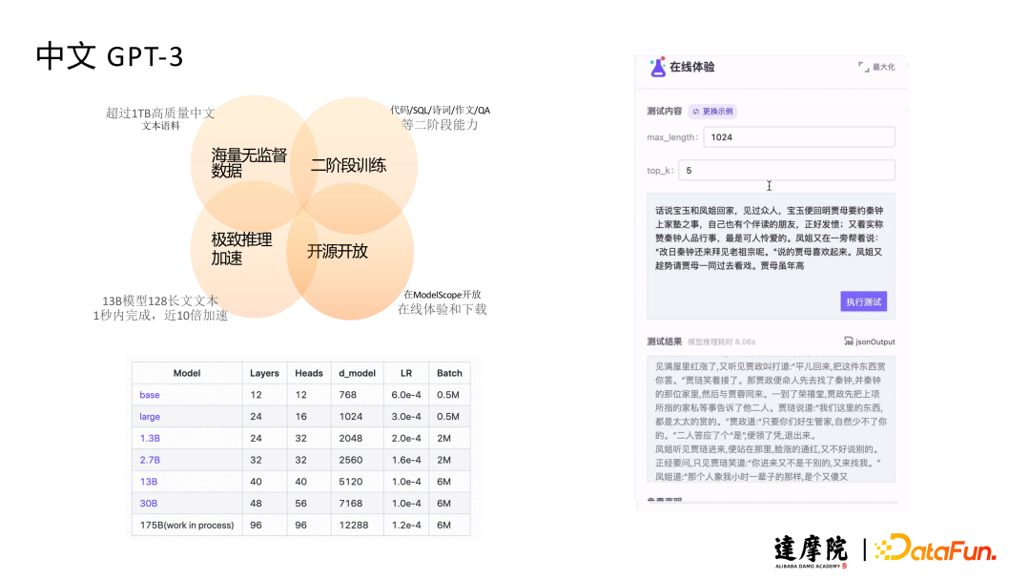
Task: Click the DataFun logo
Action: pyautogui.click(x=937, y=549)
